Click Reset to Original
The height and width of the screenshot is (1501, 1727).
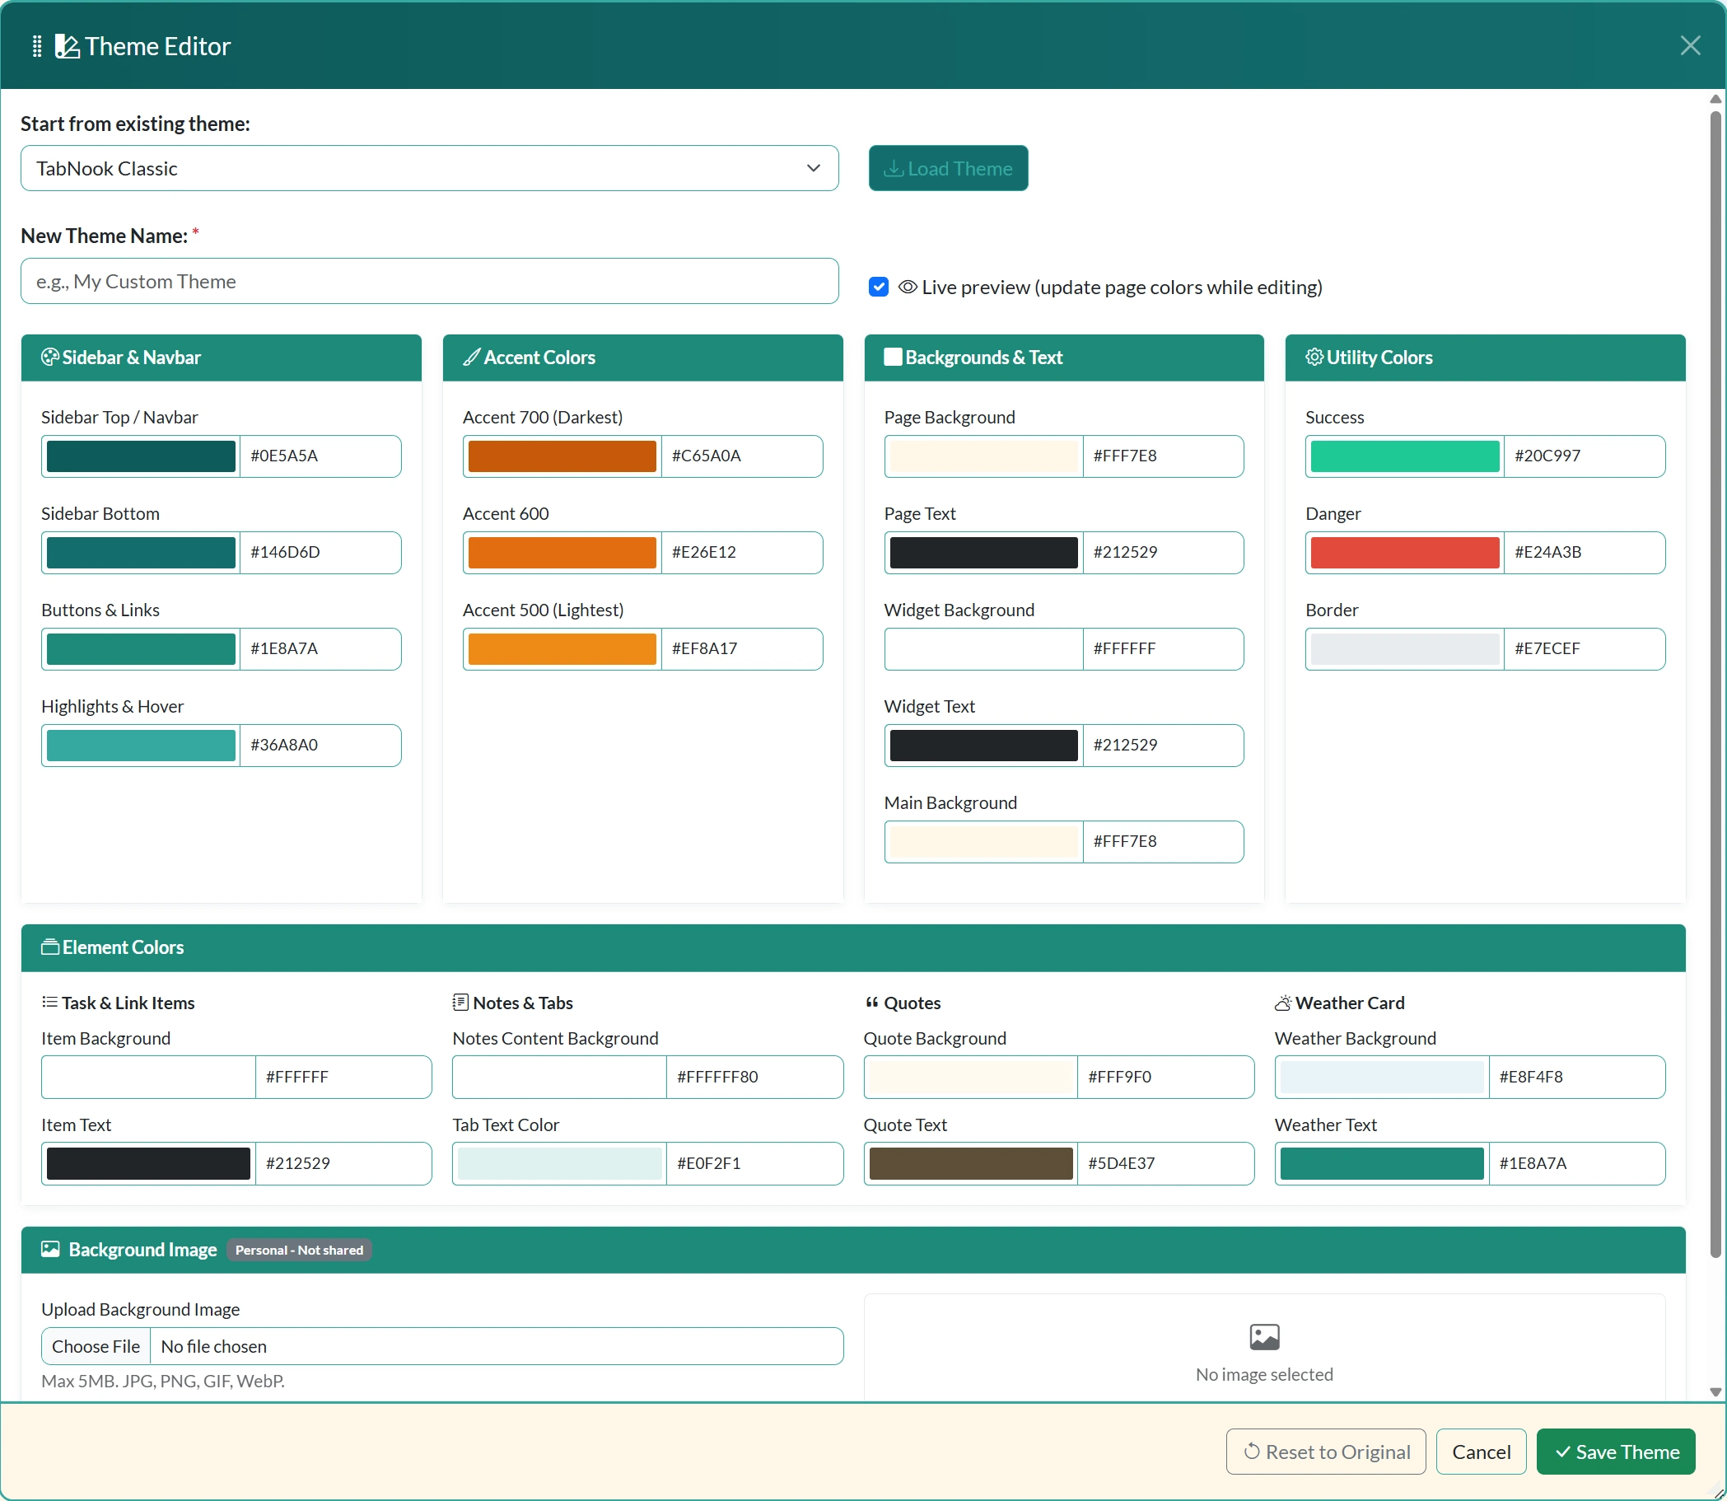1325,1452
